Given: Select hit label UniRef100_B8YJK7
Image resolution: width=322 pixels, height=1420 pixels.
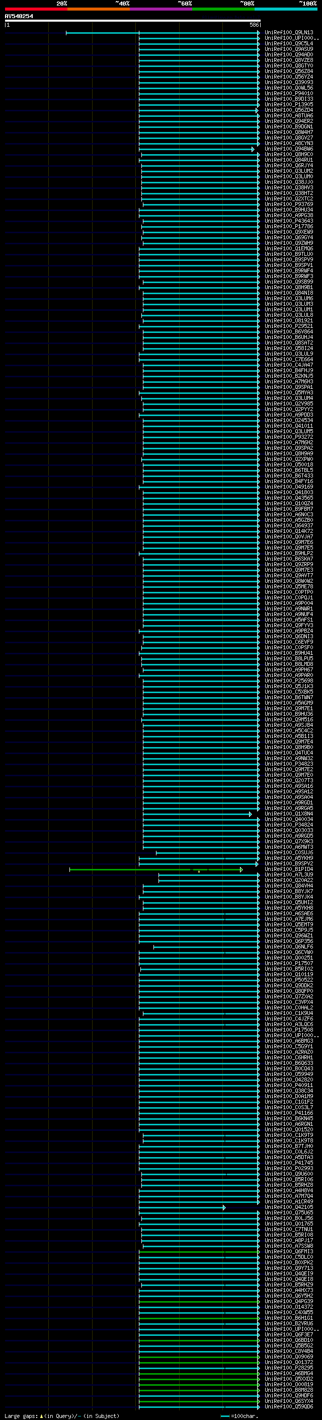Looking at the screenshot, I should [x=288, y=892].
